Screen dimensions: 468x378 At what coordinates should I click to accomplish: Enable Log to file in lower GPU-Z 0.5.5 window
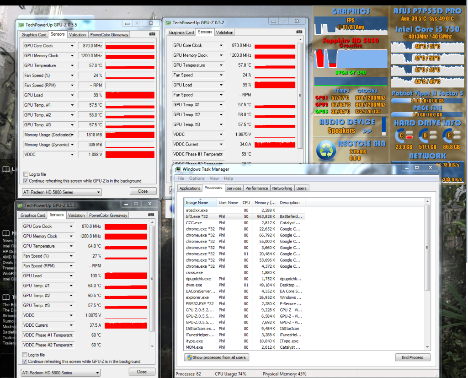[x=25, y=355]
